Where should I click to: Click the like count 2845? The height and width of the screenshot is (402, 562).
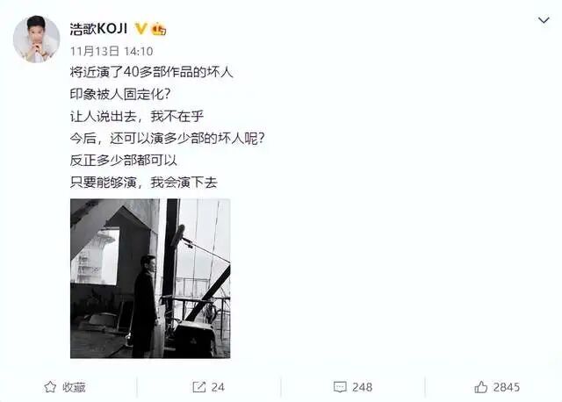[x=506, y=387]
